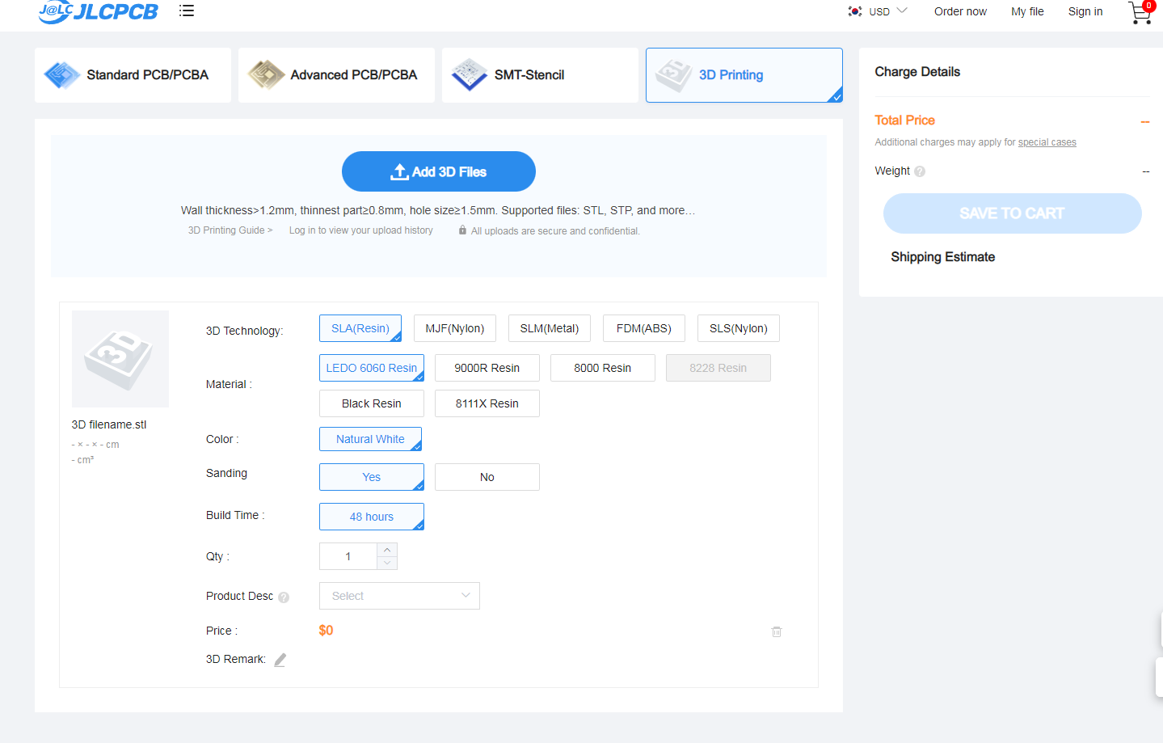Select MJF(Nylon) technology

455,328
